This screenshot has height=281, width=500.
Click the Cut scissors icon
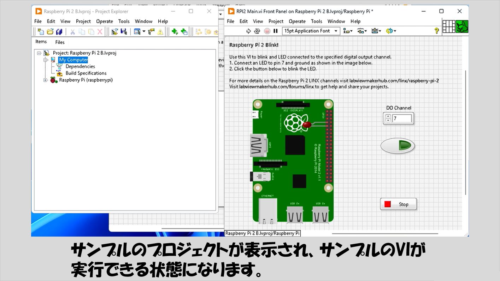coord(72,31)
